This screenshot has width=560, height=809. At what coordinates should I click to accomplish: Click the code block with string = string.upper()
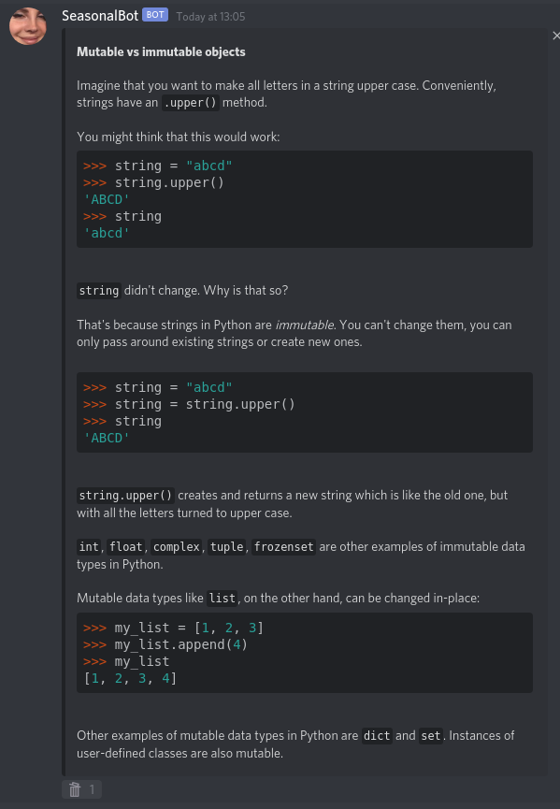pos(304,412)
